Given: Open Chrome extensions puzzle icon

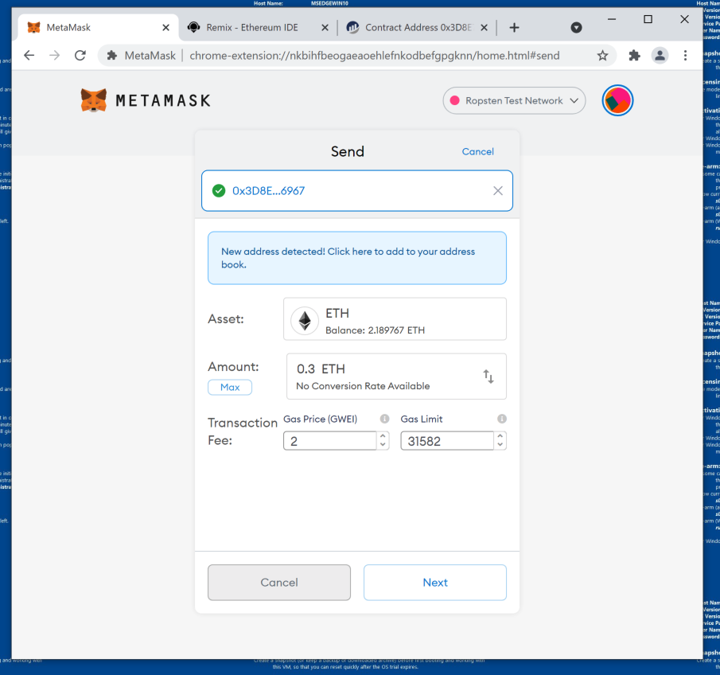Looking at the screenshot, I should 634,56.
